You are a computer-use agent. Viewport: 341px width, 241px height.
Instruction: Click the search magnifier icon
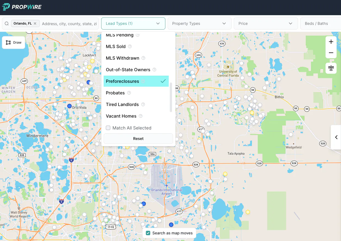(x=6, y=23)
